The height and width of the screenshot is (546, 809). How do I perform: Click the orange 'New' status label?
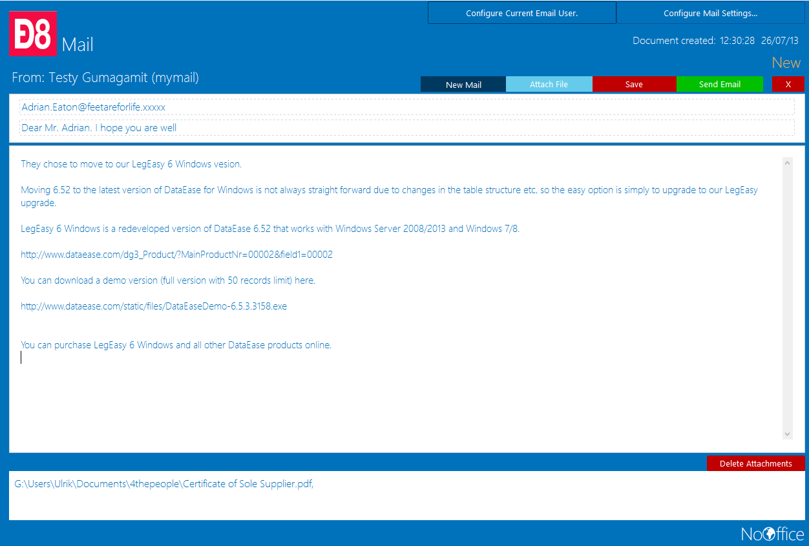(x=786, y=63)
